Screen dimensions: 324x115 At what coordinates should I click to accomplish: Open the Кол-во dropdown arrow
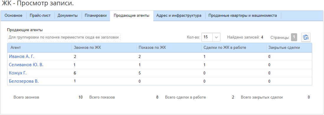tap(216, 37)
